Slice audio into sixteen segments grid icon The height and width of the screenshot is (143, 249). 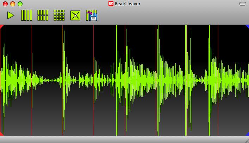[x=59, y=15]
